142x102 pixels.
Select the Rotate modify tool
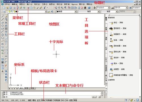[6, 35]
